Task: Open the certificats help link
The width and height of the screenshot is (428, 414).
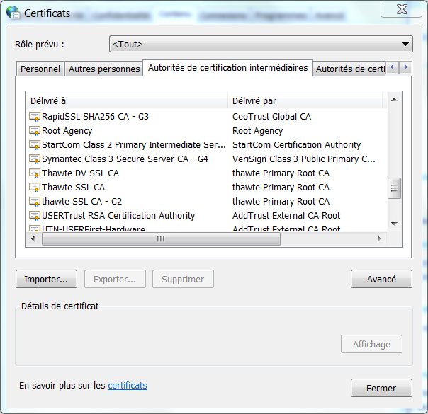Action: (x=128, y=386)
